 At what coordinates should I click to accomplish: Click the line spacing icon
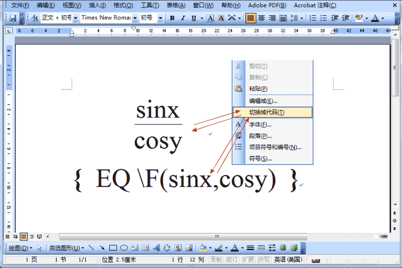pyautogui.click(x=294, y=18)
